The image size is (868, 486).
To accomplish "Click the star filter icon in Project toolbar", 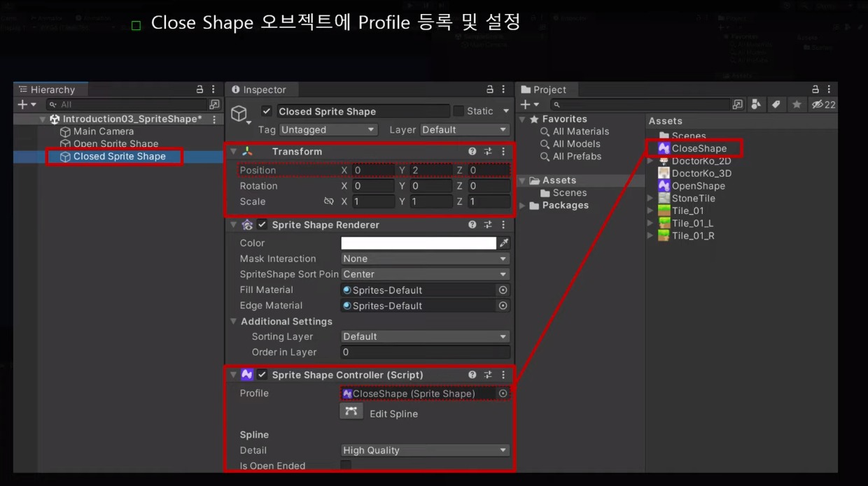I will click(795, 103).
